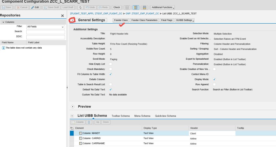Image resolution: width=276 pixels, height=147 pixels.
Task: Click the info icon beside no-data message
Action: pos(3,48)
